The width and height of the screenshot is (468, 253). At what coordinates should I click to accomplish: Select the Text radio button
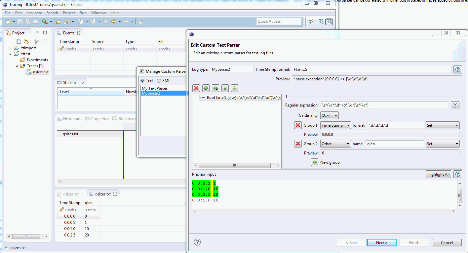click(x=142, y=81)
